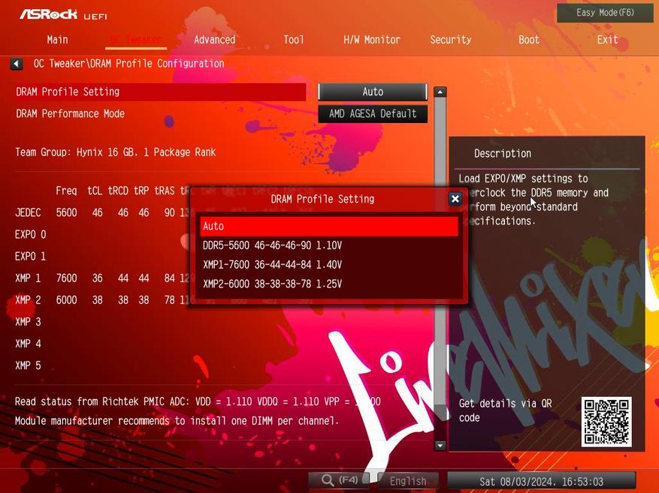Click the Richtek PMIC ADC status line
659x493 pixels.
(198, 401)
